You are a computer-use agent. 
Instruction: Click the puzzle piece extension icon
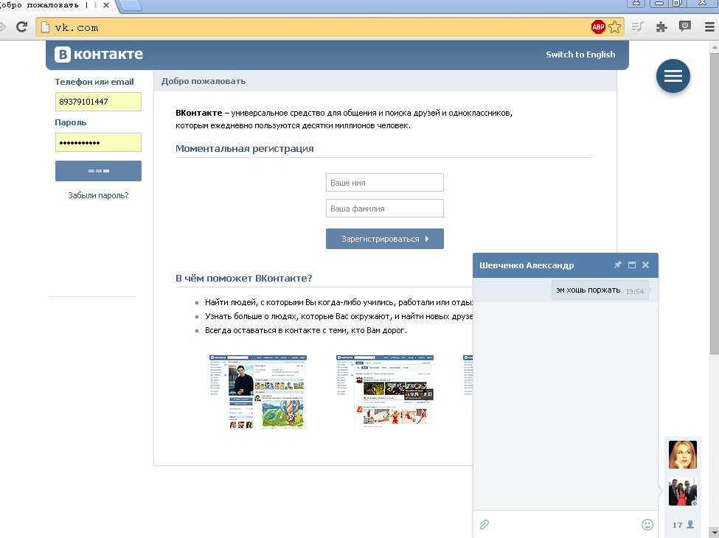point(661,27)
